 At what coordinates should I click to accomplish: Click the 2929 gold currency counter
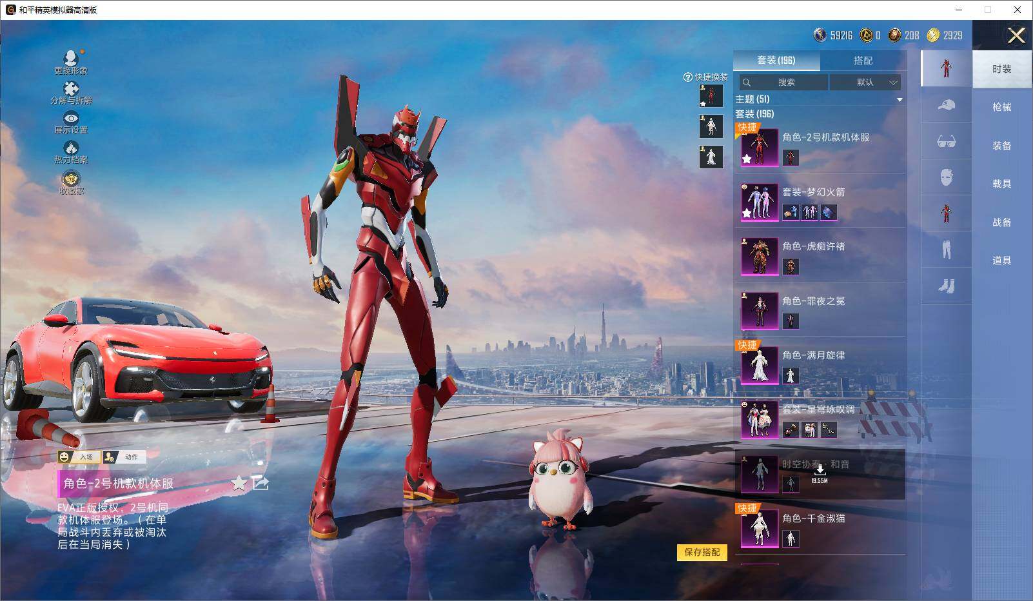[945, 35]
